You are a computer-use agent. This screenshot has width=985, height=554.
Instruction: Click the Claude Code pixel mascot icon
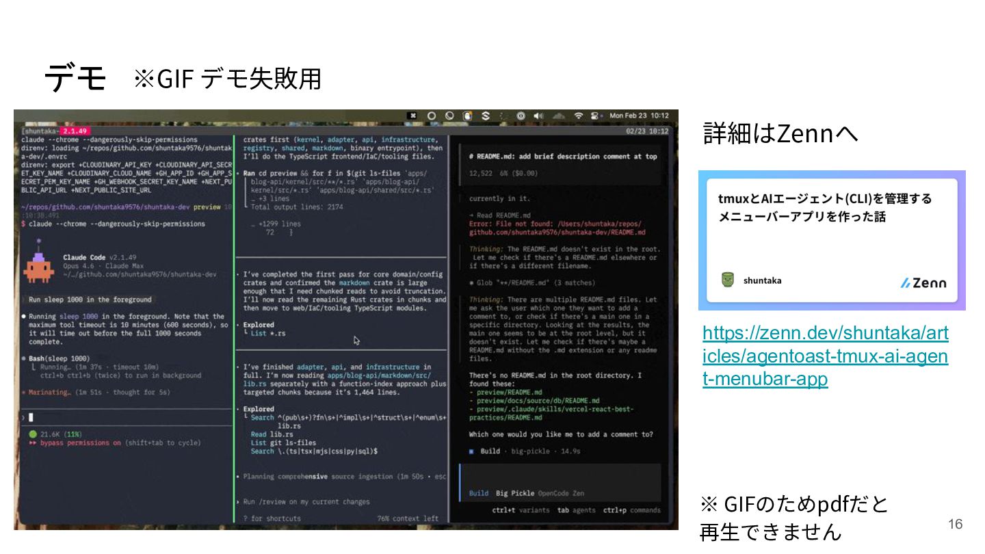(38, 262)
